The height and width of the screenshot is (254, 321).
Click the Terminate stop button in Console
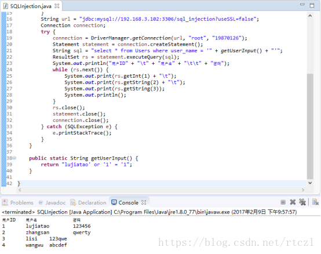[x=283, y=202]
